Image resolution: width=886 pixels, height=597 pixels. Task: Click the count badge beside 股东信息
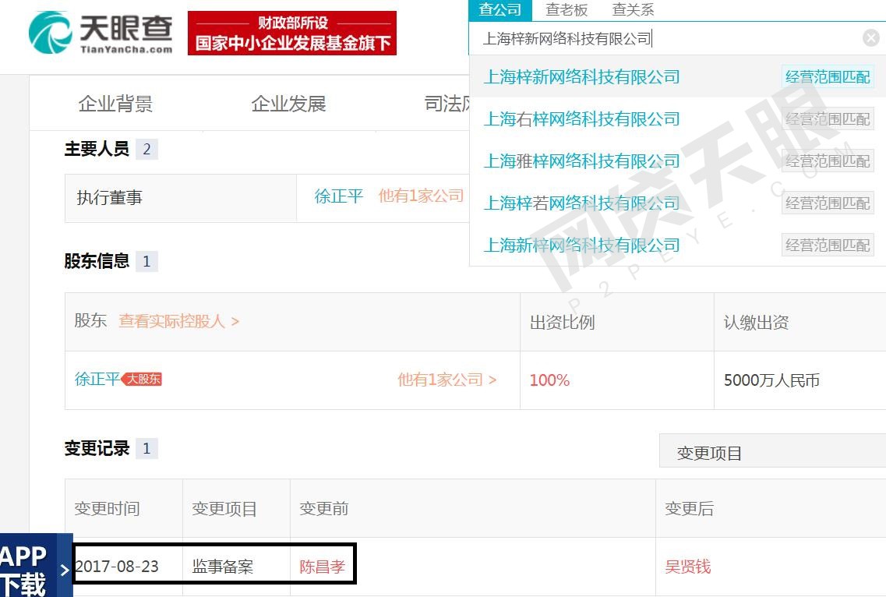click(147, 261)
